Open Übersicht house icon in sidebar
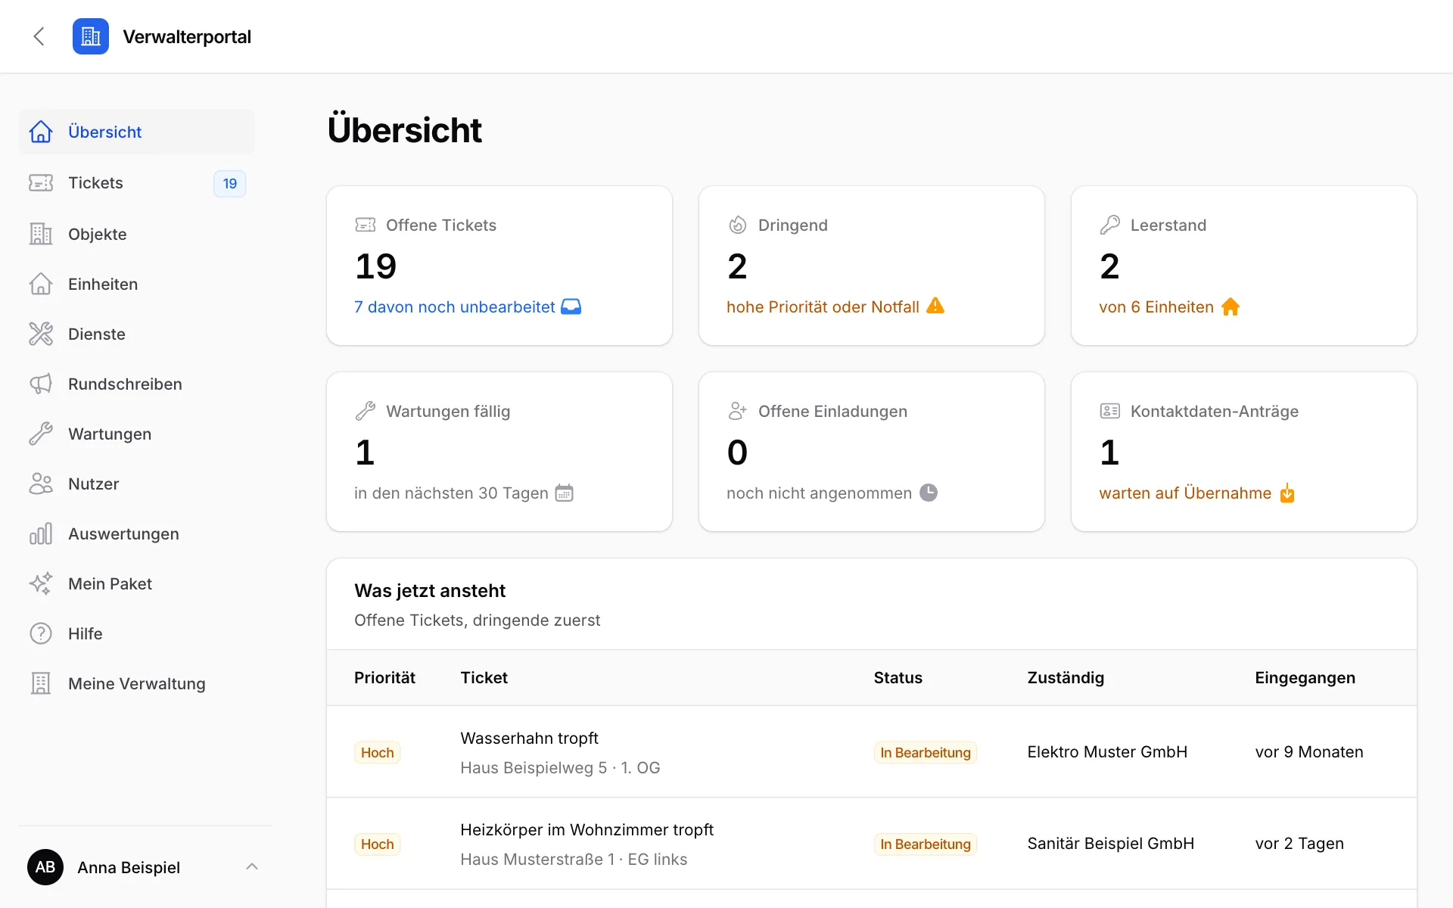Image resolution: width=1453 pixels, height=908 pixels. coord(41,132)
